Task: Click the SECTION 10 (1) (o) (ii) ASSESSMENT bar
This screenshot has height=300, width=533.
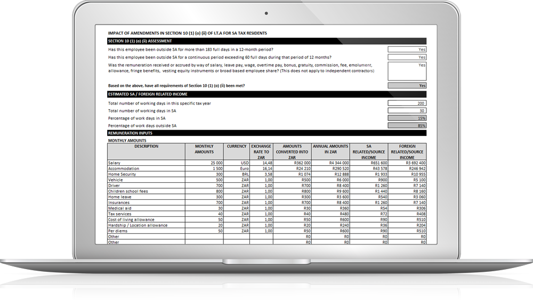Action: (267, 41)
